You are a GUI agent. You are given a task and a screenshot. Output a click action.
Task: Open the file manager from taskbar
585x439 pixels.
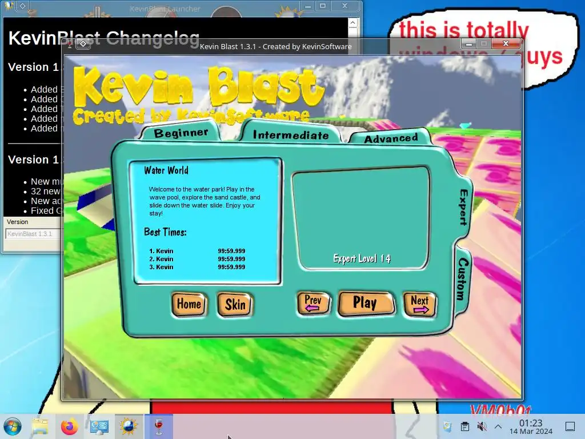point(40,426)
